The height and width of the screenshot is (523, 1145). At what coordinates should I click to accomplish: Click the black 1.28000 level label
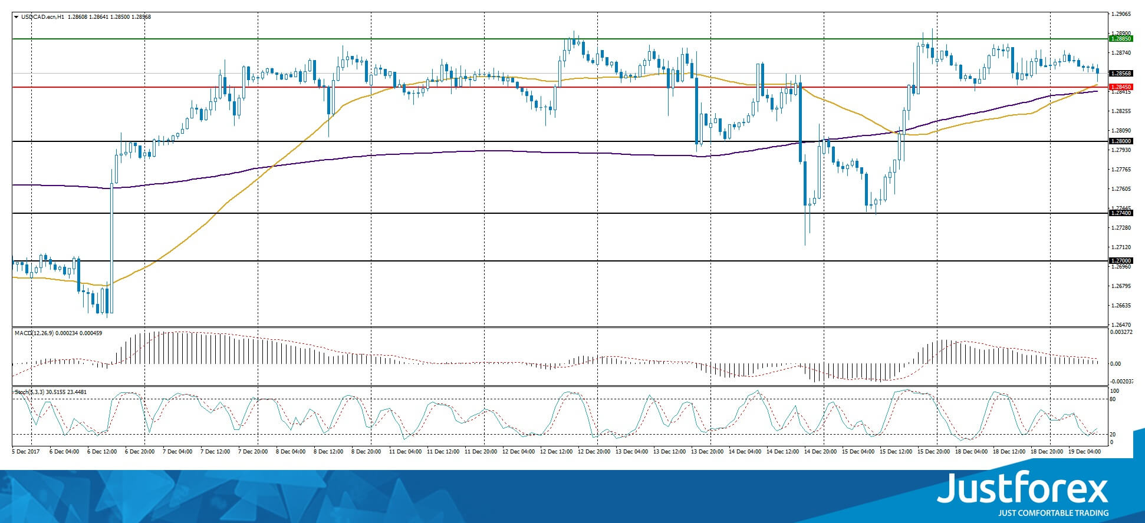(x=1121, y=141)
